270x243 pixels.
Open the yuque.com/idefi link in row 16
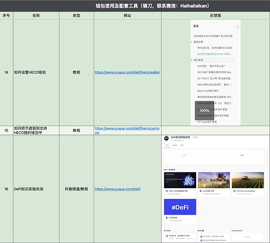point(117,189)
